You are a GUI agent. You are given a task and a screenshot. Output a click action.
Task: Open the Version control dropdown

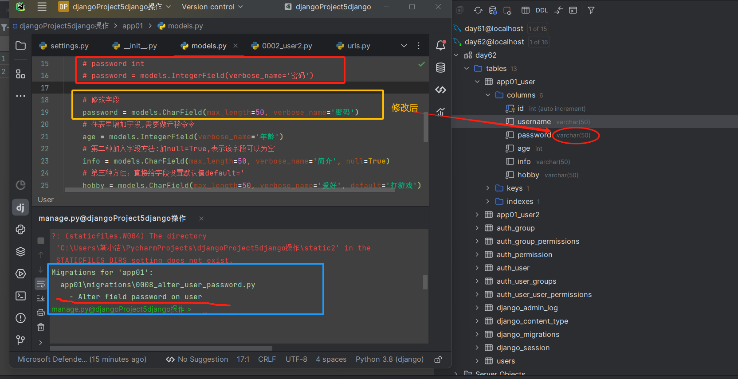tap(212, 7)
